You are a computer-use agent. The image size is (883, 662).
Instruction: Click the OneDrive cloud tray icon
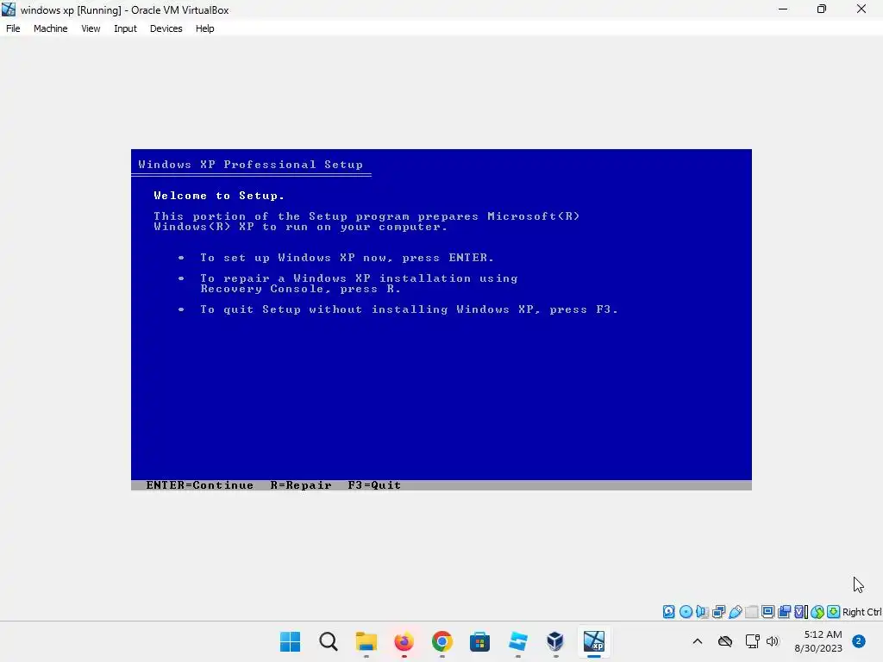click(x=725, y=641)
